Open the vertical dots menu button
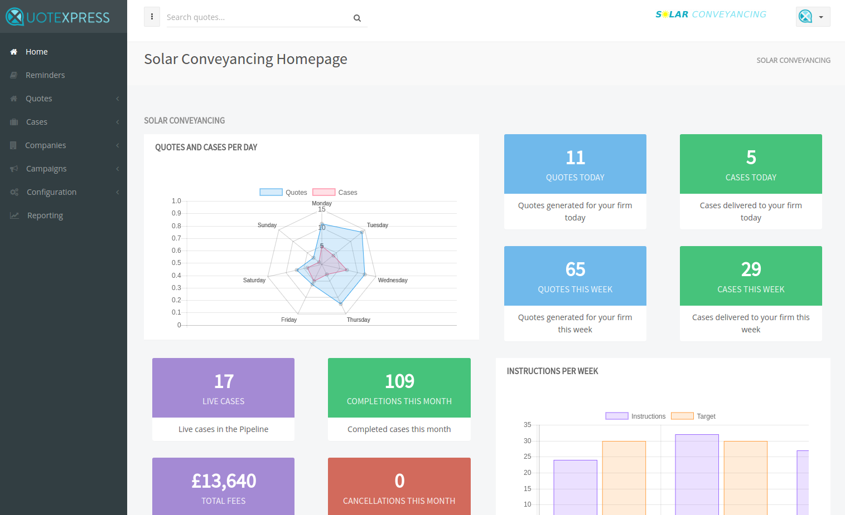This screenshot has width=845, height=515. click(x=152, y=17)
